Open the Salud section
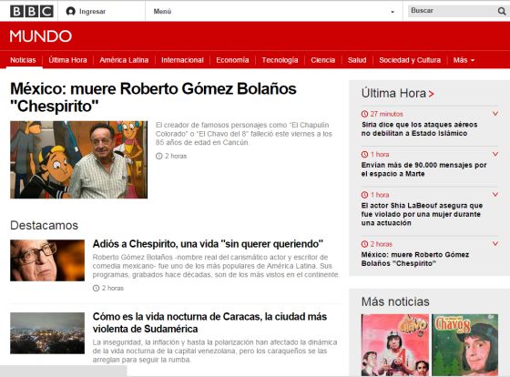 (357, 60)
